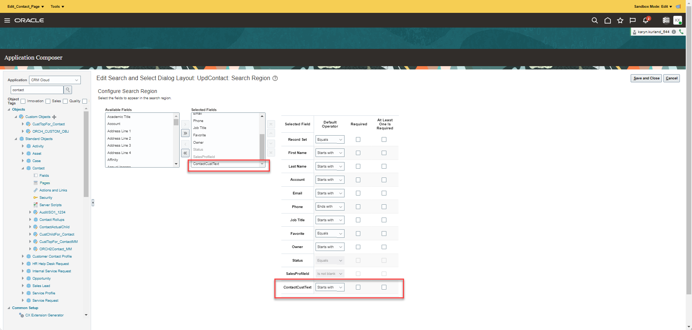Click the search magnifier in the global header
Viewport: 692px width, 330px height.
point(595,21)
